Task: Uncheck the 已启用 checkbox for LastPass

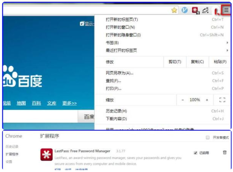Action: pos(196,153)
